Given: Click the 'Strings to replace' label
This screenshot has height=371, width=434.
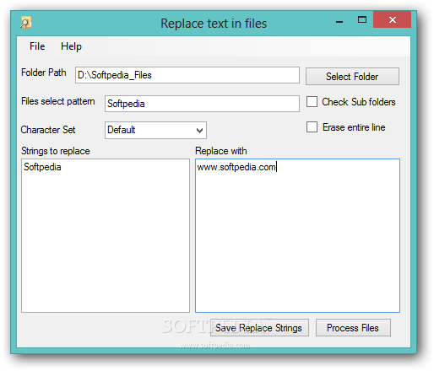Looking at the screenshot, I should tap(56, 151).
